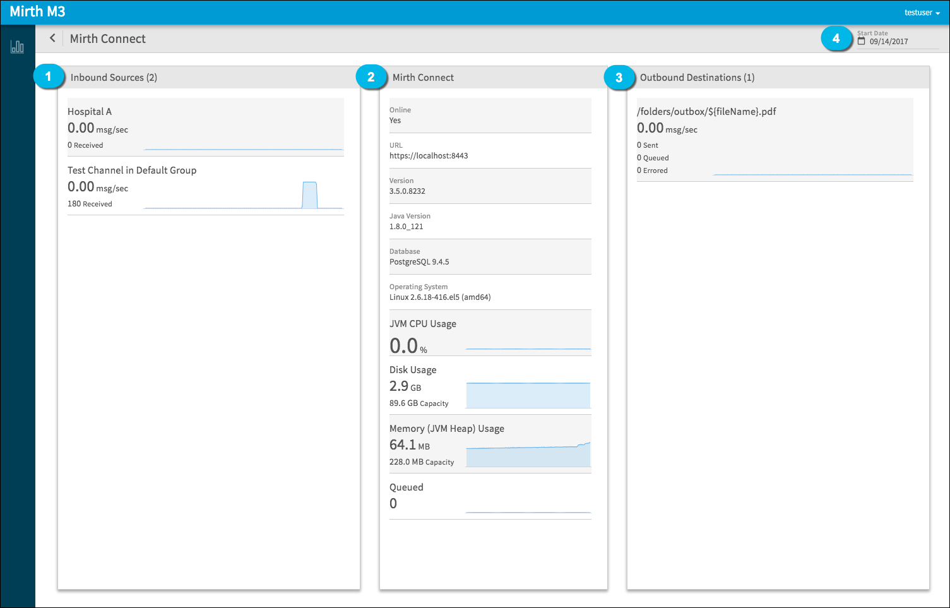Click the Disk Usage area chart
The height and width of the screenshot is (608, 950).
pos(528,395)
